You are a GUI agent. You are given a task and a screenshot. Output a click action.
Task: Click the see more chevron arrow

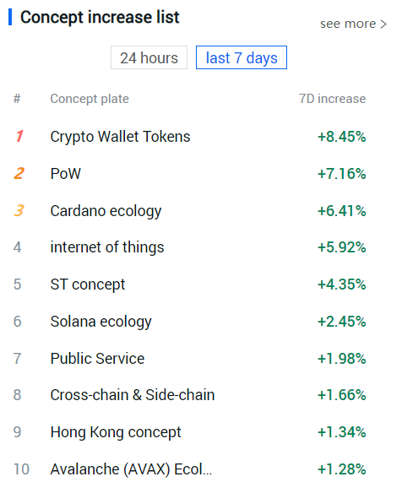(x=383, y=24)
